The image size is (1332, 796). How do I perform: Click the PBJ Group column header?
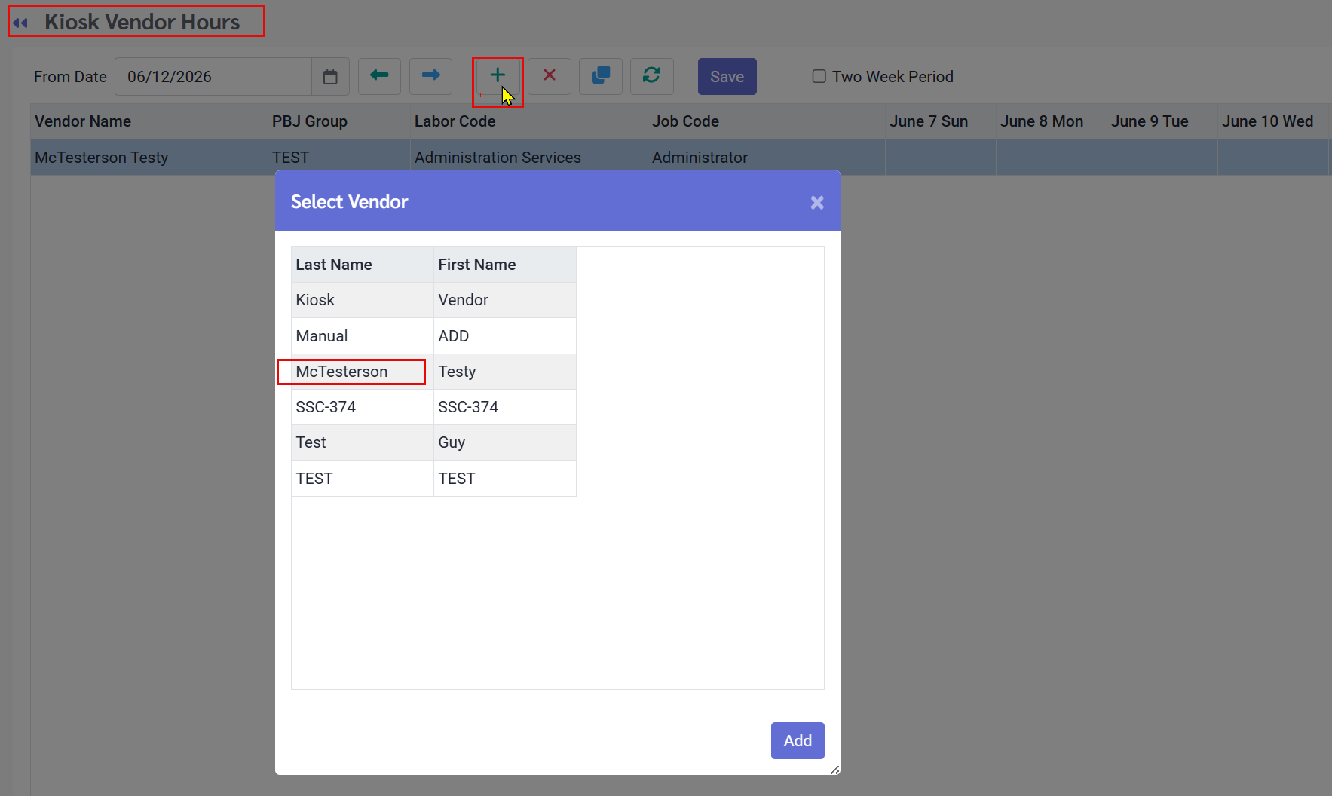pos(339,121)
